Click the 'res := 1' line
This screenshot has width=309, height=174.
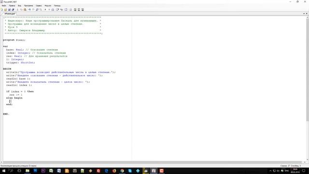point(16,95)
